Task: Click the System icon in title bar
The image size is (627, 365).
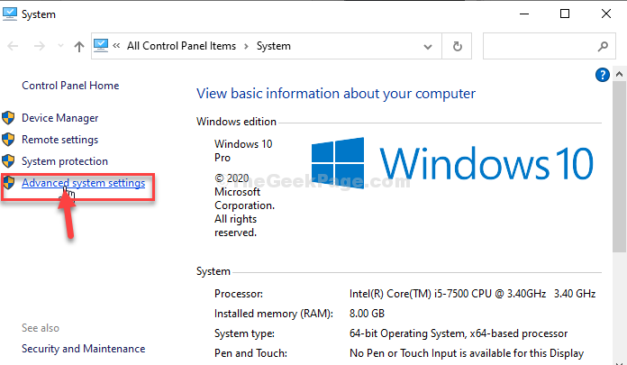Action: pos(10,14)
